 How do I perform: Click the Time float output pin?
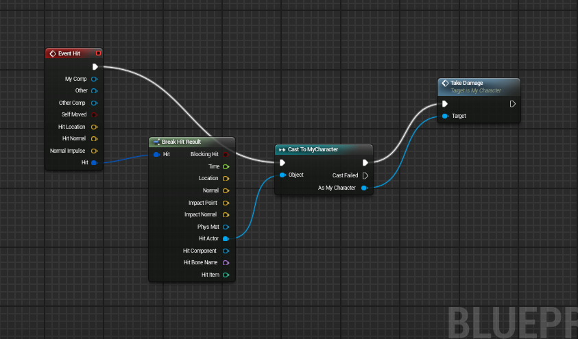pyautogui.click(x=226, y=166)
